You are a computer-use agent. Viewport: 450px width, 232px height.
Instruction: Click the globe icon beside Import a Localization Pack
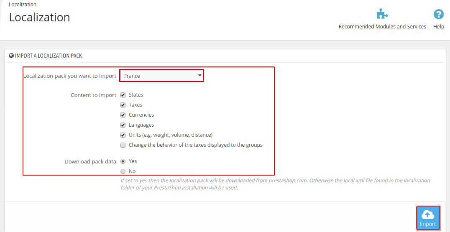coord(11,56)
